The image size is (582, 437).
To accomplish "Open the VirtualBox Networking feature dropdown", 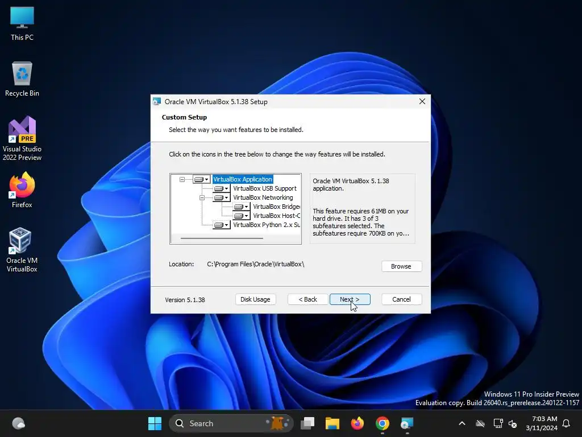I will click(x=222, y=197).
